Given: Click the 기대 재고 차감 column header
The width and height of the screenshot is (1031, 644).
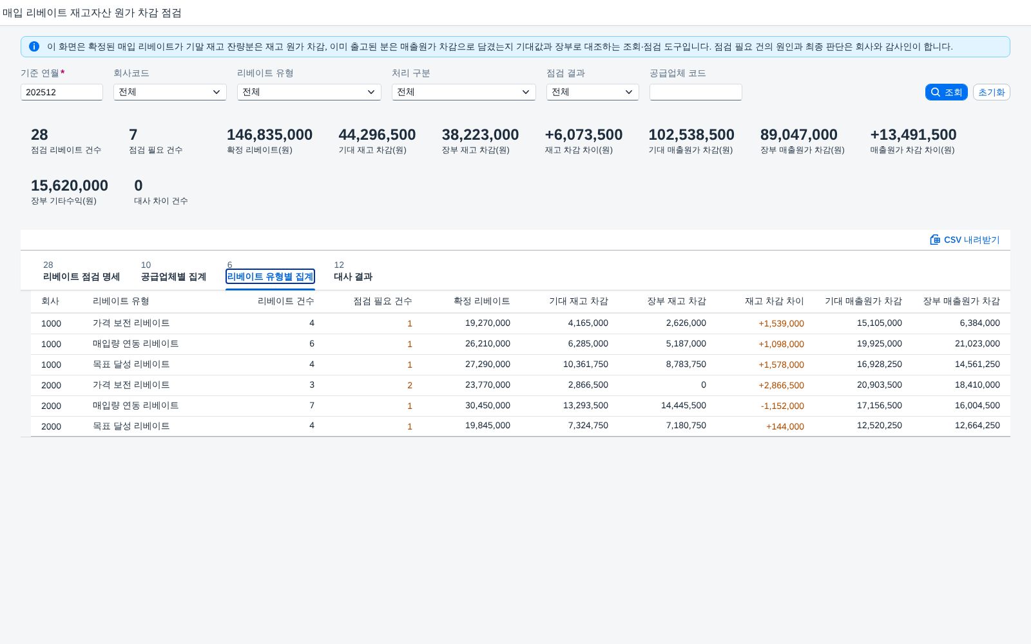Looking at the screenshot, I should pyautogui.click(x=579, y=301).
